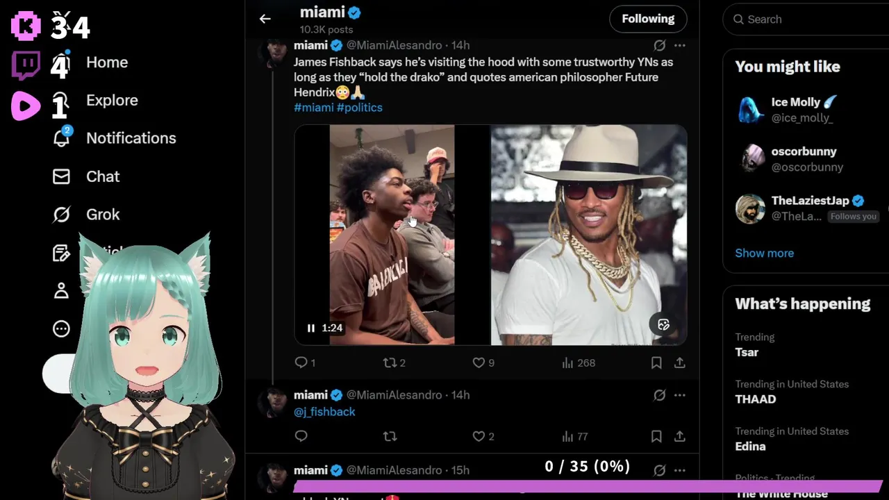The height and width of the screenshot is (500, 889).
Task: Like the James Fishback video post
Action: 479,362
